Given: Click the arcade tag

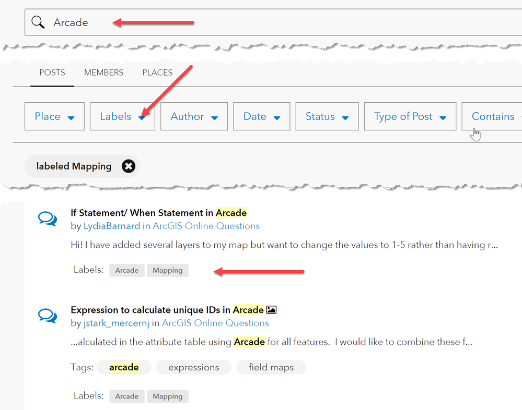Looking at the screenshot, I should 124,367.
